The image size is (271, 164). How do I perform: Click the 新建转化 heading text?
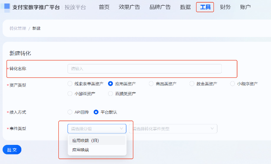pyautogui.click(x=20, y=54)
